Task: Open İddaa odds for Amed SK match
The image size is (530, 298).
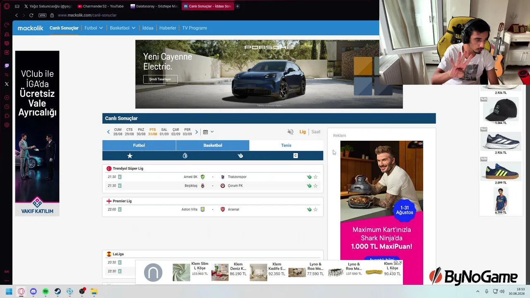Action: [x=309, y=177]
